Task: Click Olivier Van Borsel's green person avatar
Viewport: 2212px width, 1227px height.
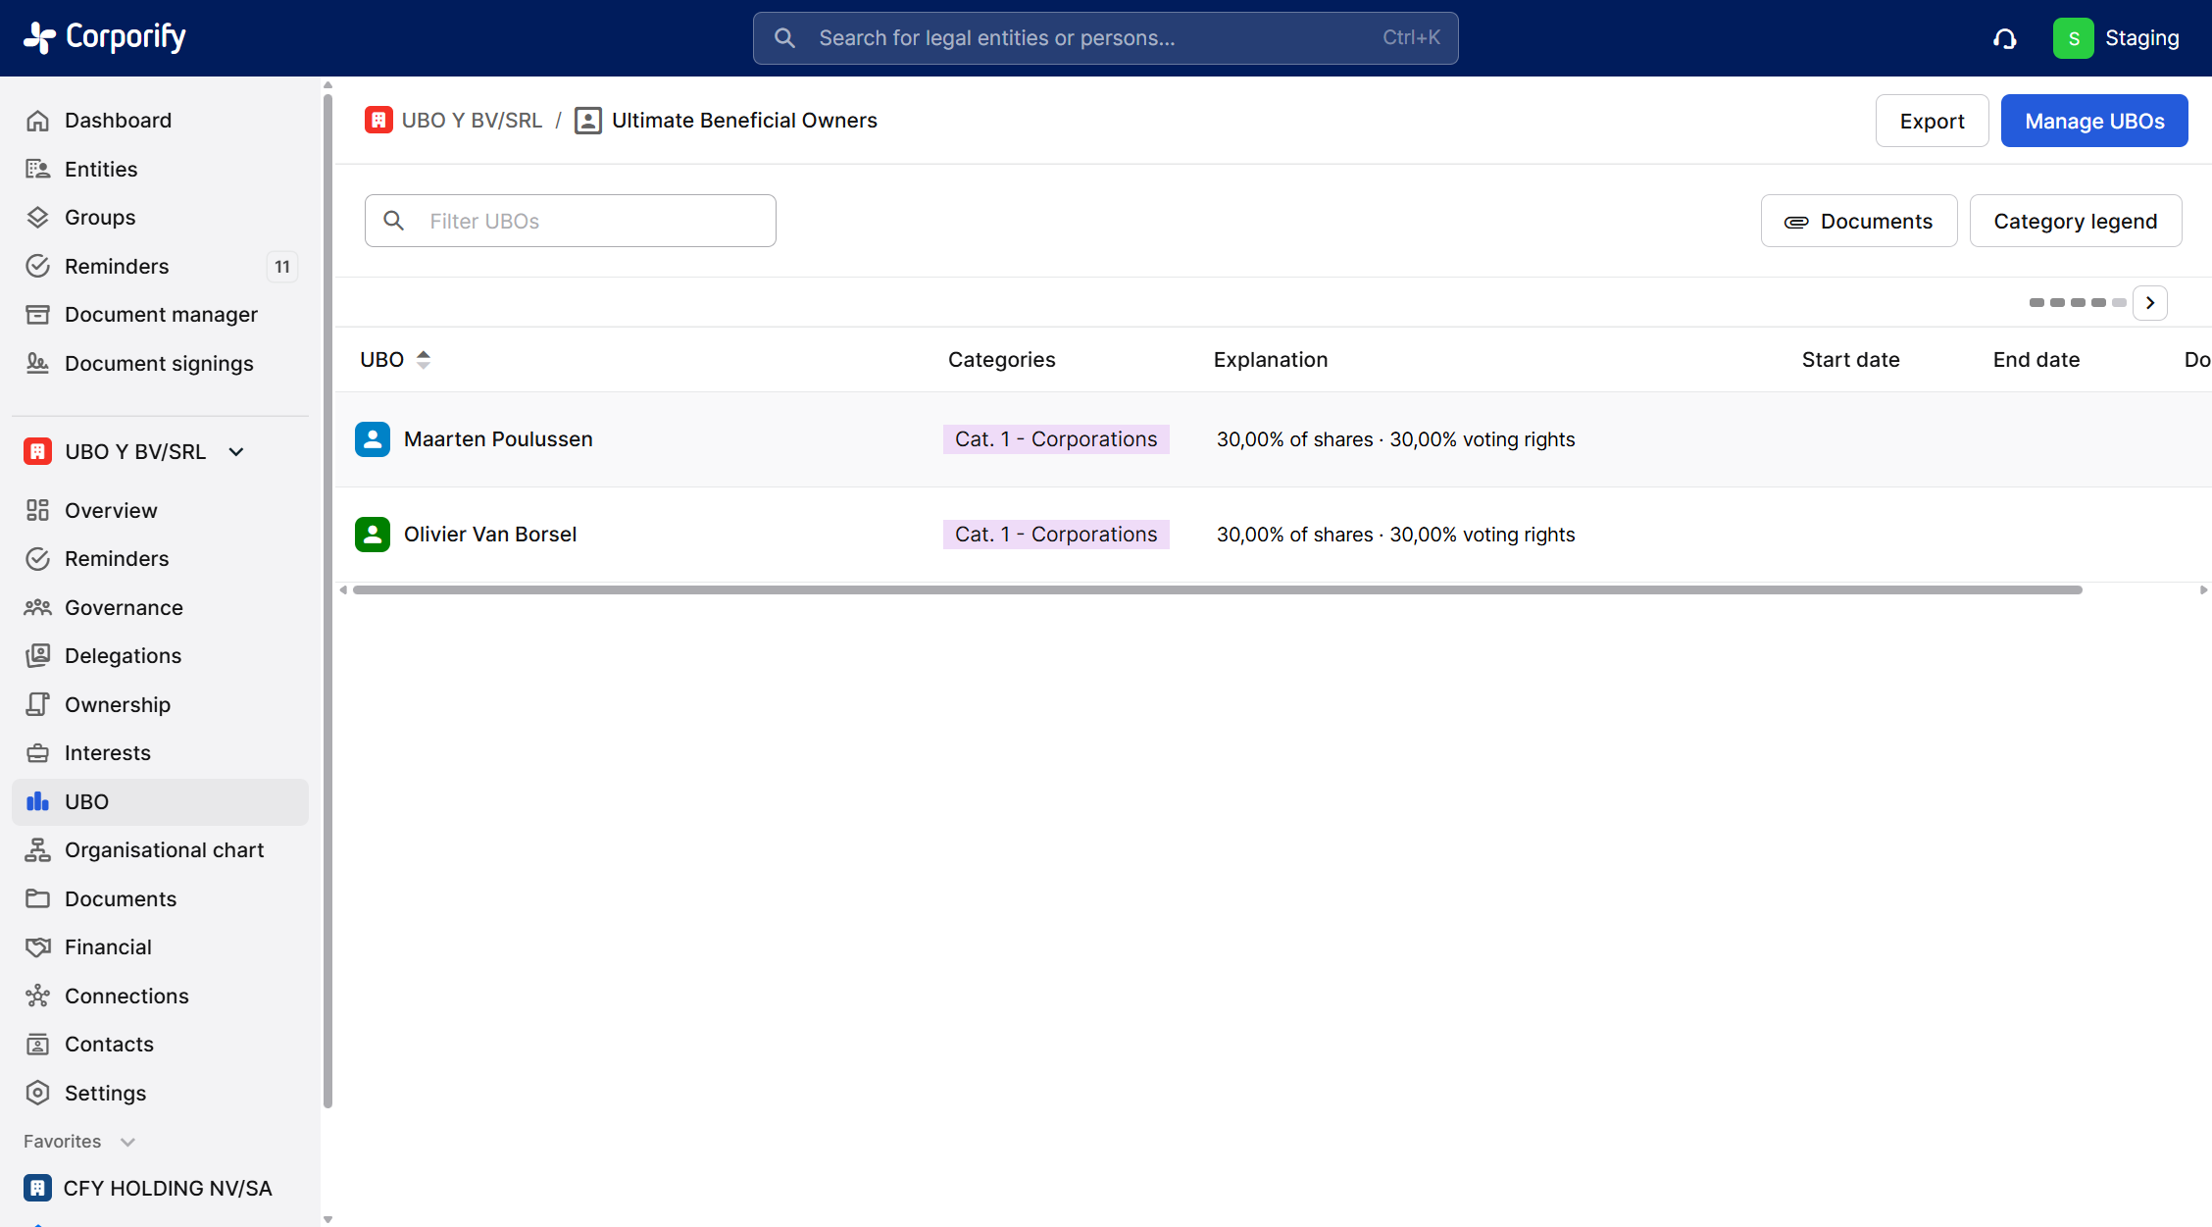Action: point(373,535)
